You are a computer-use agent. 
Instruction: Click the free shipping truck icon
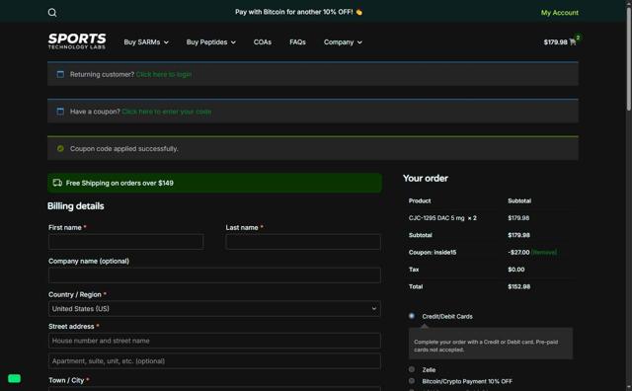point(57,183)
